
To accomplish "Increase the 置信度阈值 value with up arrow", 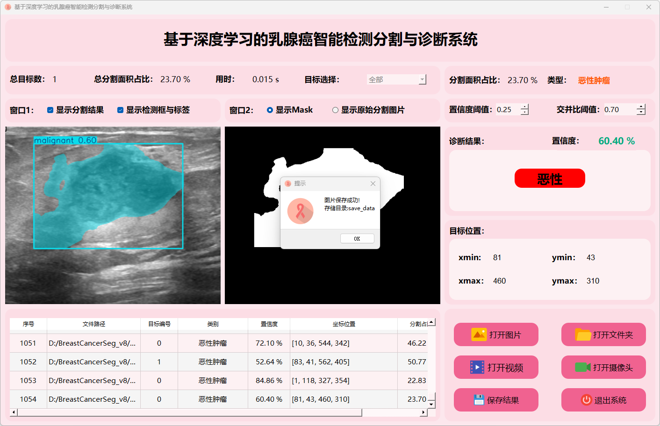I will [524, 107].
